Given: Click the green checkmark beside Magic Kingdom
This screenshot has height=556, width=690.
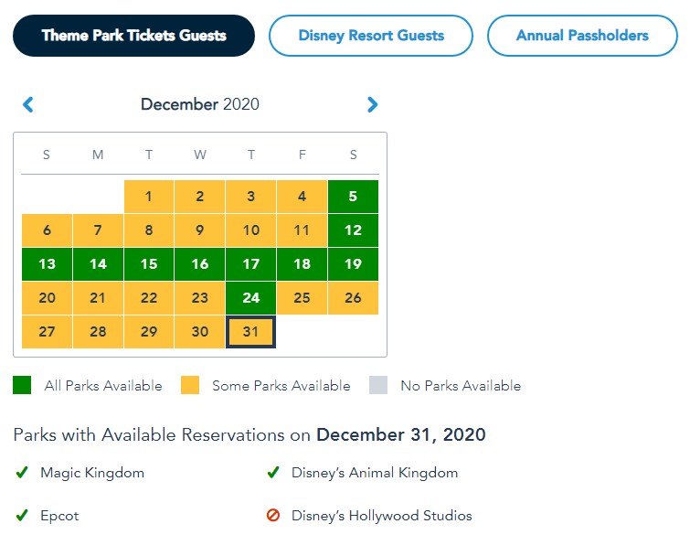Looking at the screenshot, I should (22, 473).
